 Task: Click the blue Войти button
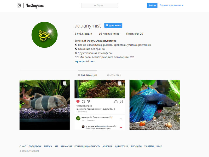point(152,5)
